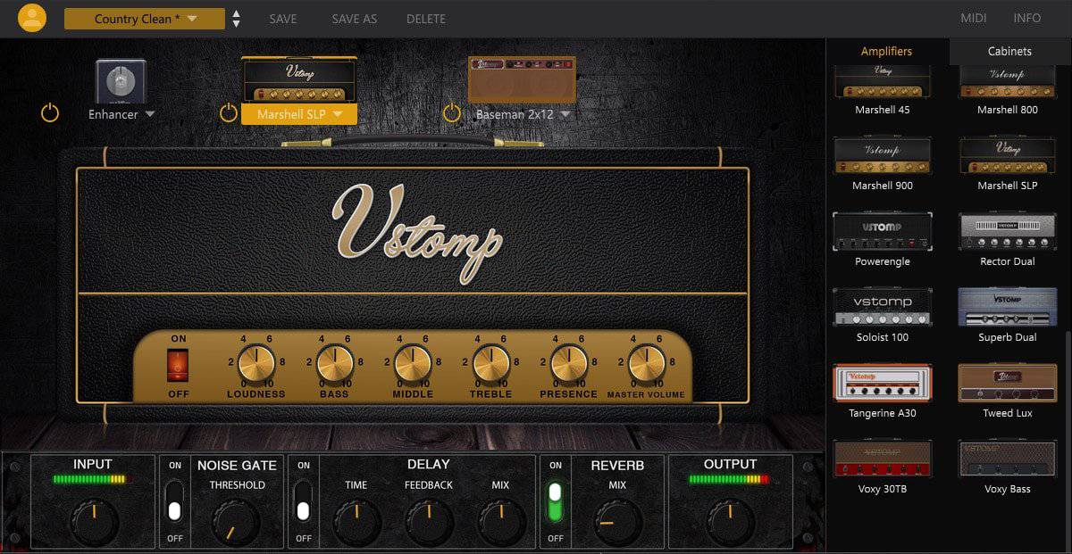Open the MIDI settings
This screenshot has height=554, width=1072.
point(974,19)
